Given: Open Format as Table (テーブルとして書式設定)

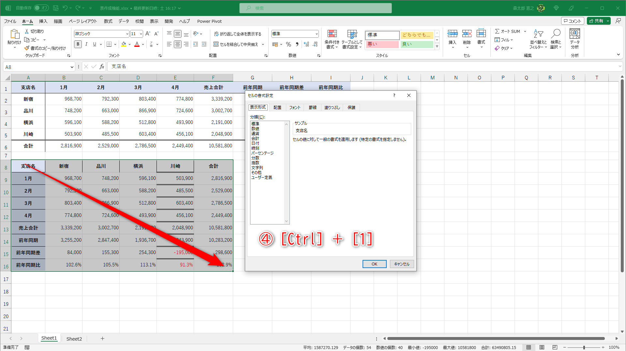Looking at the screenshot, I should pos(352,39).
